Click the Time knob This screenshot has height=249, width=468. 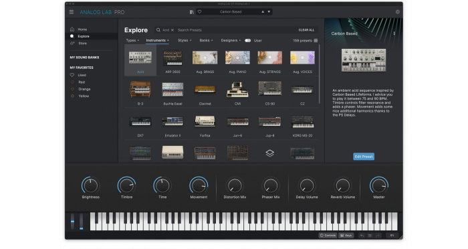pos(162,185)
